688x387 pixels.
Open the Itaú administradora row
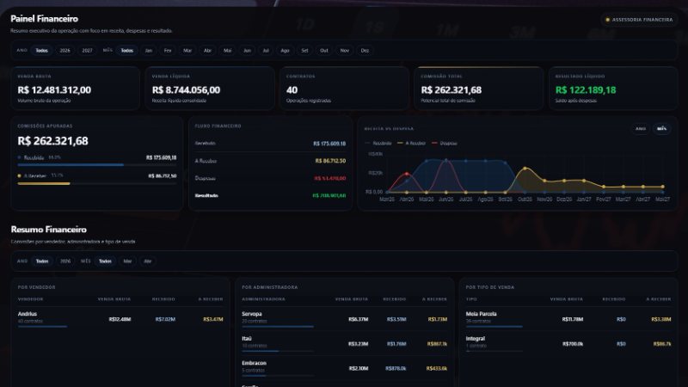tap(345, 343)
